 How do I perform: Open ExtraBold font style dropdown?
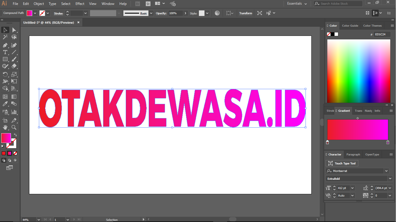(x=390, y=179)
